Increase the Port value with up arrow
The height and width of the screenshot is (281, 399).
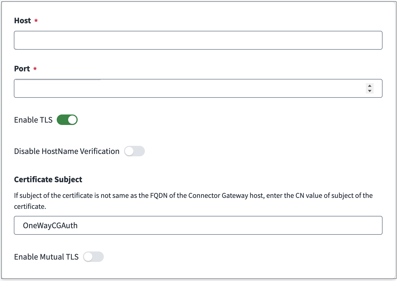click(x=369, y=86)
